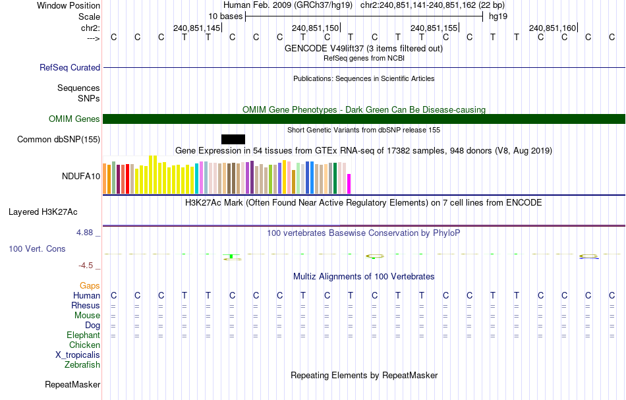Screen dimensions: 626x400
Task: Select the RepeatMasker track label
Action: [x=72, y=384]
